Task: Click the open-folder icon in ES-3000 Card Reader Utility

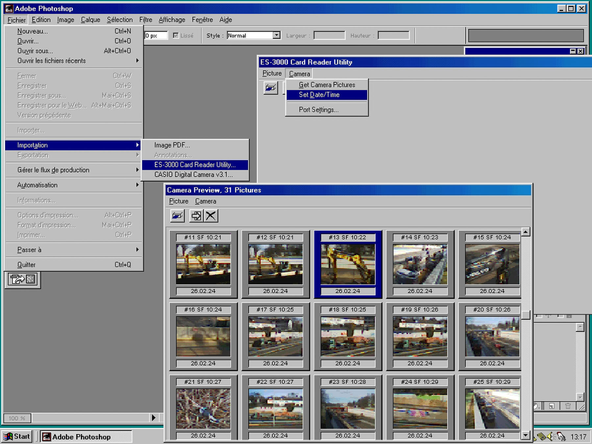Action: coord(271,88)
